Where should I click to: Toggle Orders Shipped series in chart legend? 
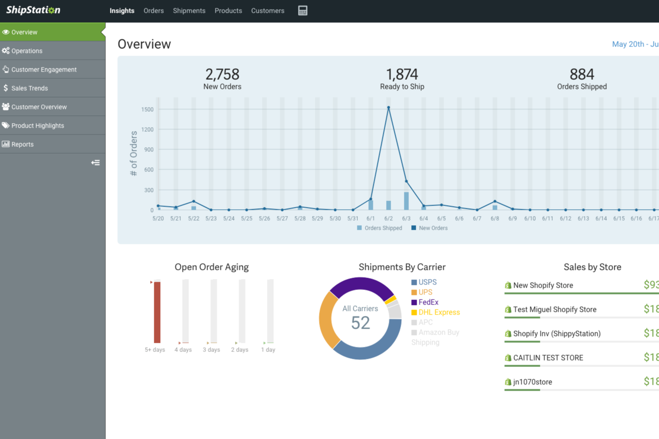pyautogui.click(x=379, y=228)
